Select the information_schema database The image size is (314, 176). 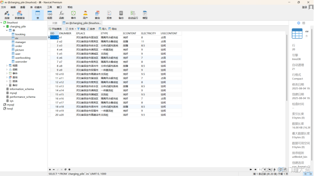22,89
